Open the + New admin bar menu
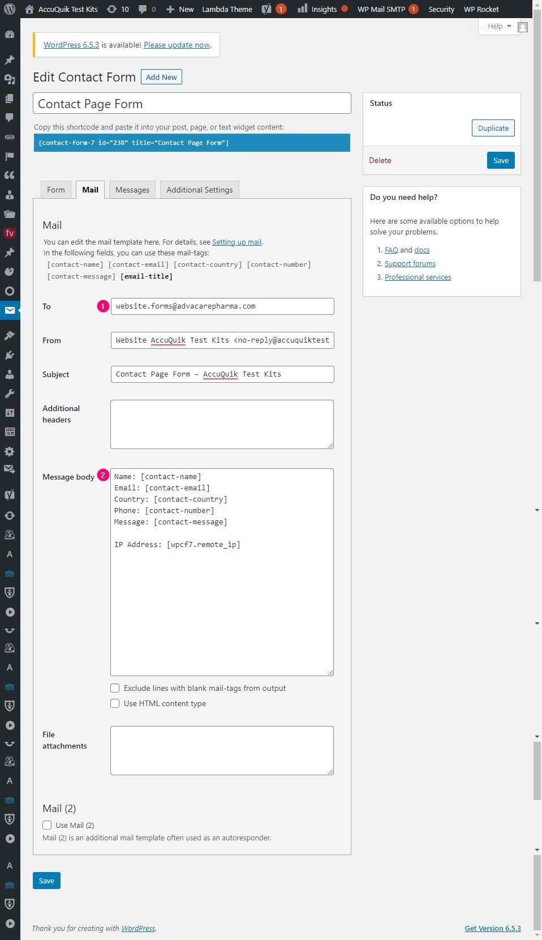The image size is (542, 940). point(179,9)
